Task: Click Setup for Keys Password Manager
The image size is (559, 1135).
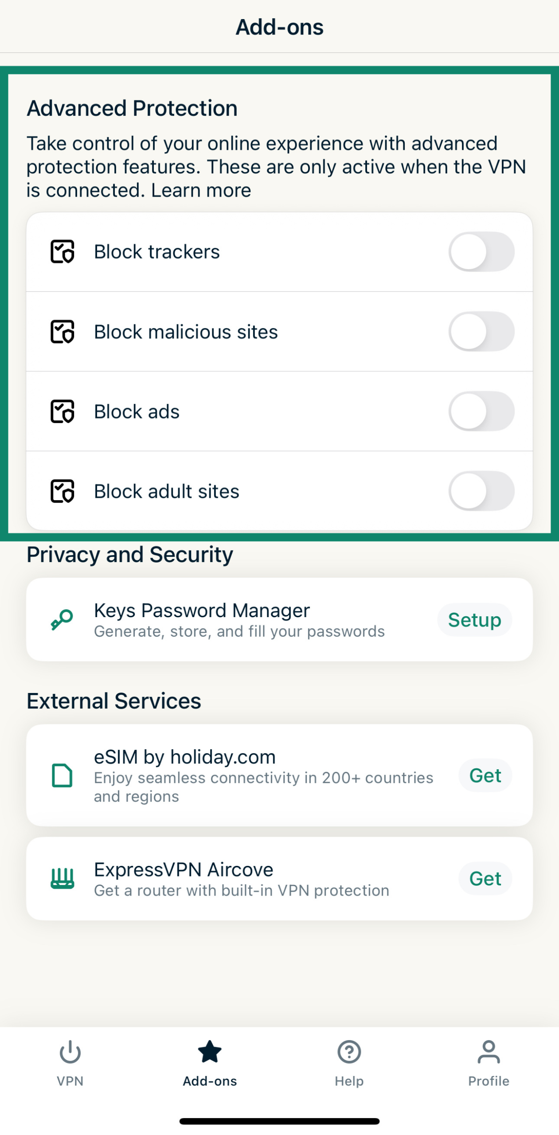Action: tap(474, 619)
